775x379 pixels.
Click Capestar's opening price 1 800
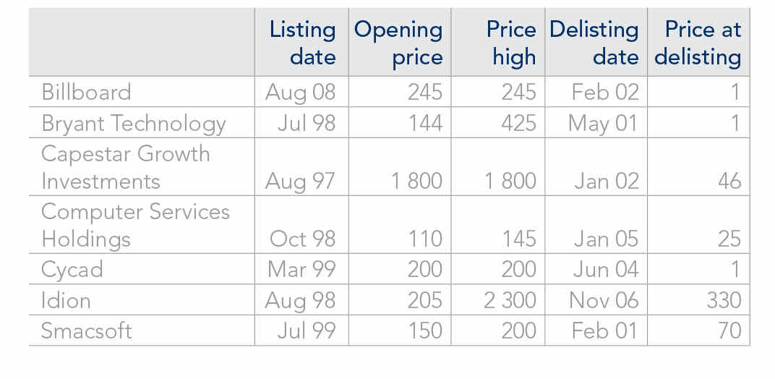[416, 181]
